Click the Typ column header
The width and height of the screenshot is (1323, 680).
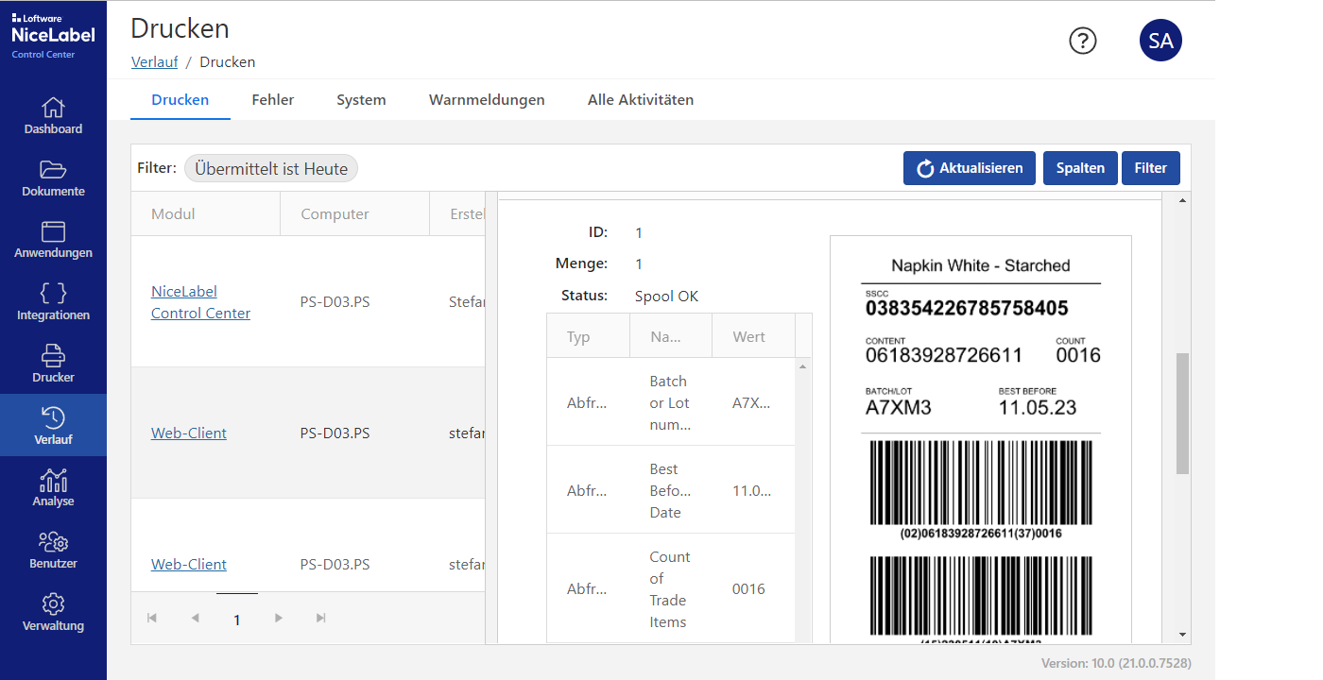(588, 336)
